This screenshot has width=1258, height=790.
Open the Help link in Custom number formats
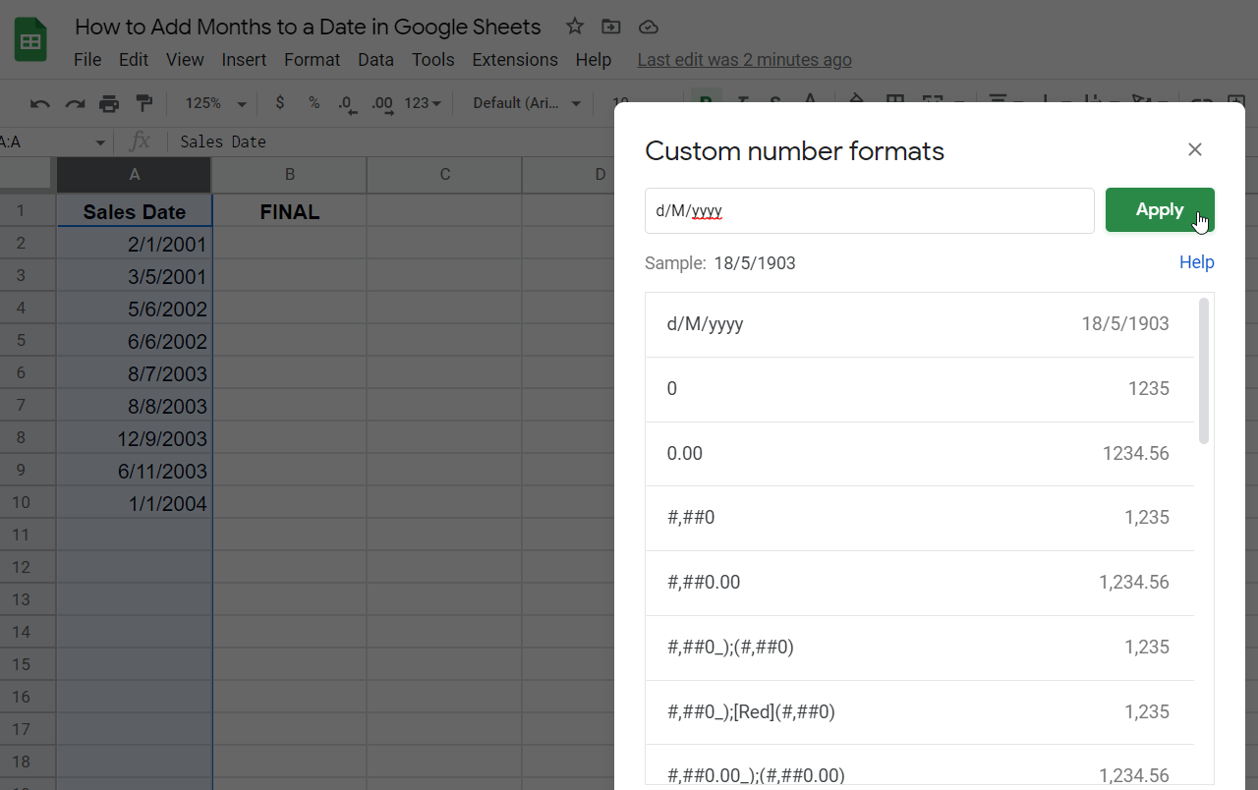(1196, 262)
